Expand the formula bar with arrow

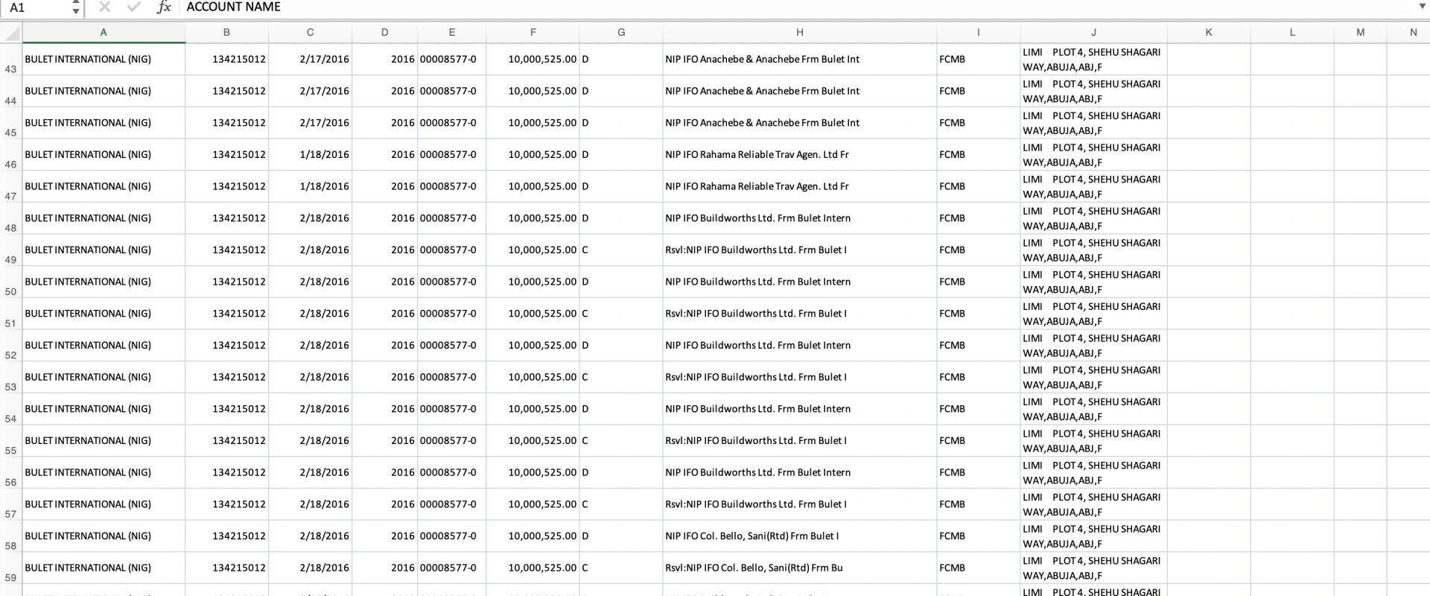(1423, 7)
